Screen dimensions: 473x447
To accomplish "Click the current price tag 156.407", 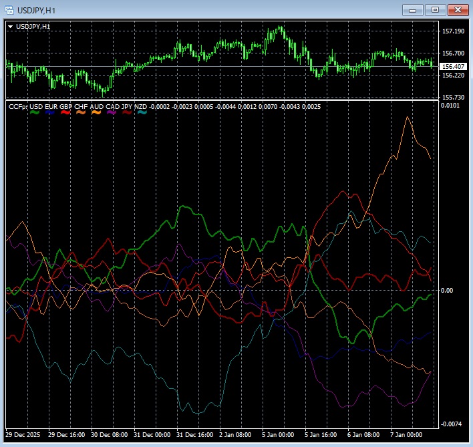I will click(454, 66).
